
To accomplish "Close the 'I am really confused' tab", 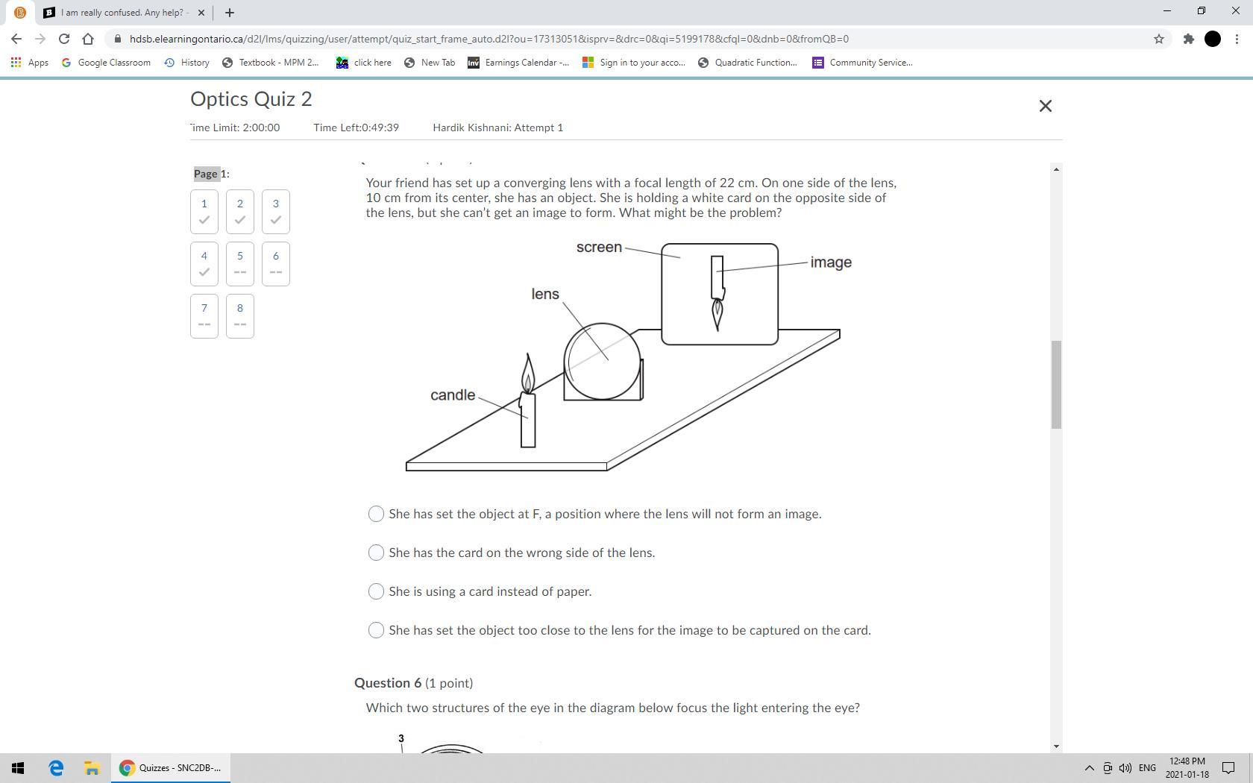I will click(201, 13).
